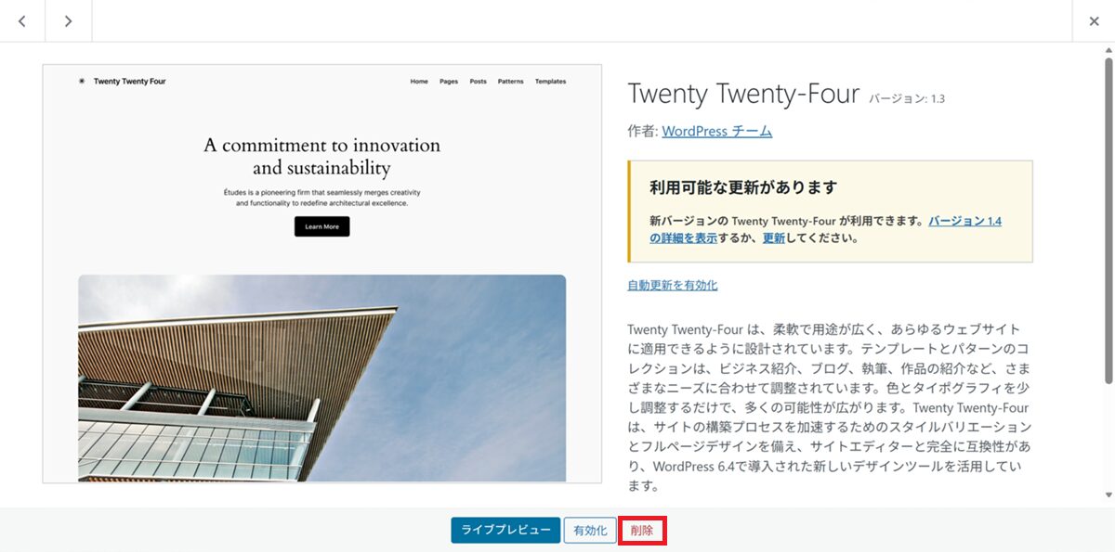Select Posts in the preview navigation

tap(478, 82)
